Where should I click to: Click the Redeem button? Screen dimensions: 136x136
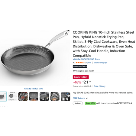(x=78, y=103)
